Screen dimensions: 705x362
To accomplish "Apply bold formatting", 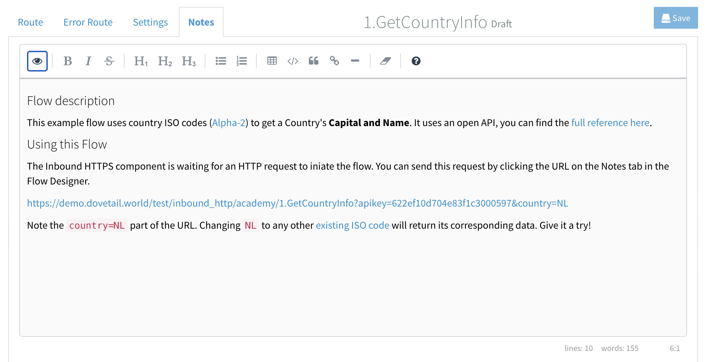I will (x=68, y=61).
